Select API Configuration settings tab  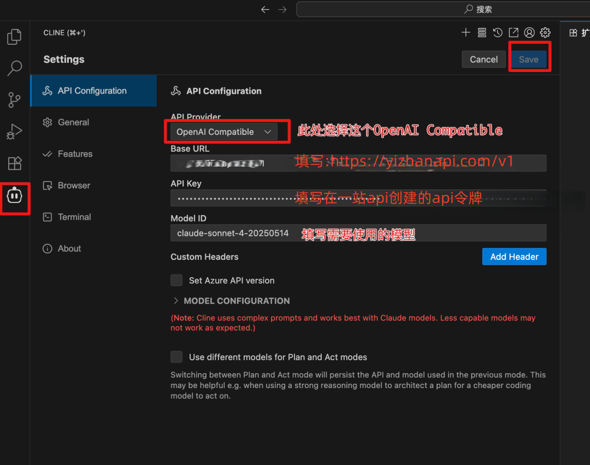click(x=93, y=91)
